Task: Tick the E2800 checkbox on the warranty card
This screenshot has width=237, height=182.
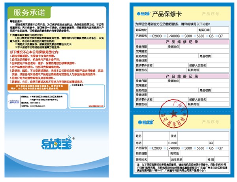Action: 150,36
